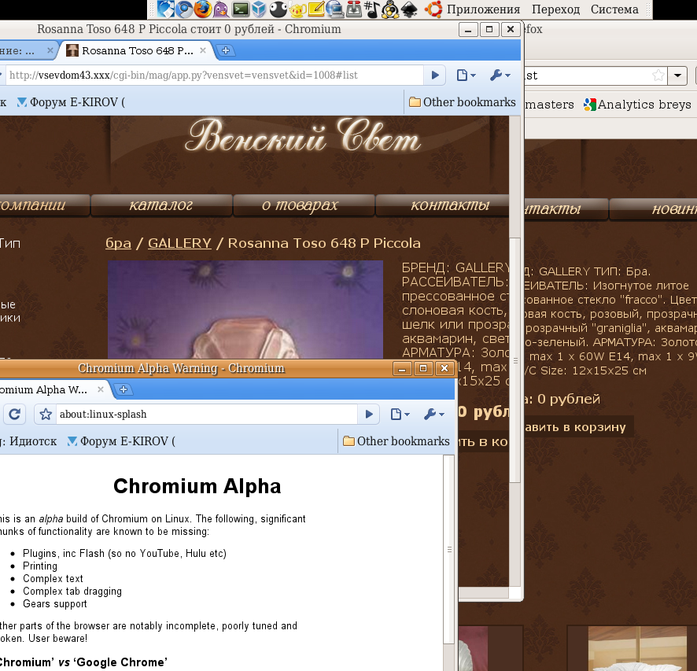Open the terminal icon in top panel

point(242,9)
